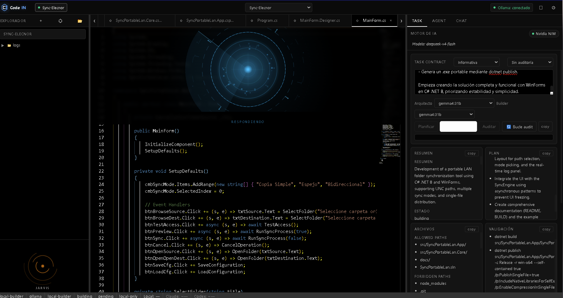The width and height of the screenshot is (563, 298).
Task: Copy the task contract with copy button
Action: (545, 126)
